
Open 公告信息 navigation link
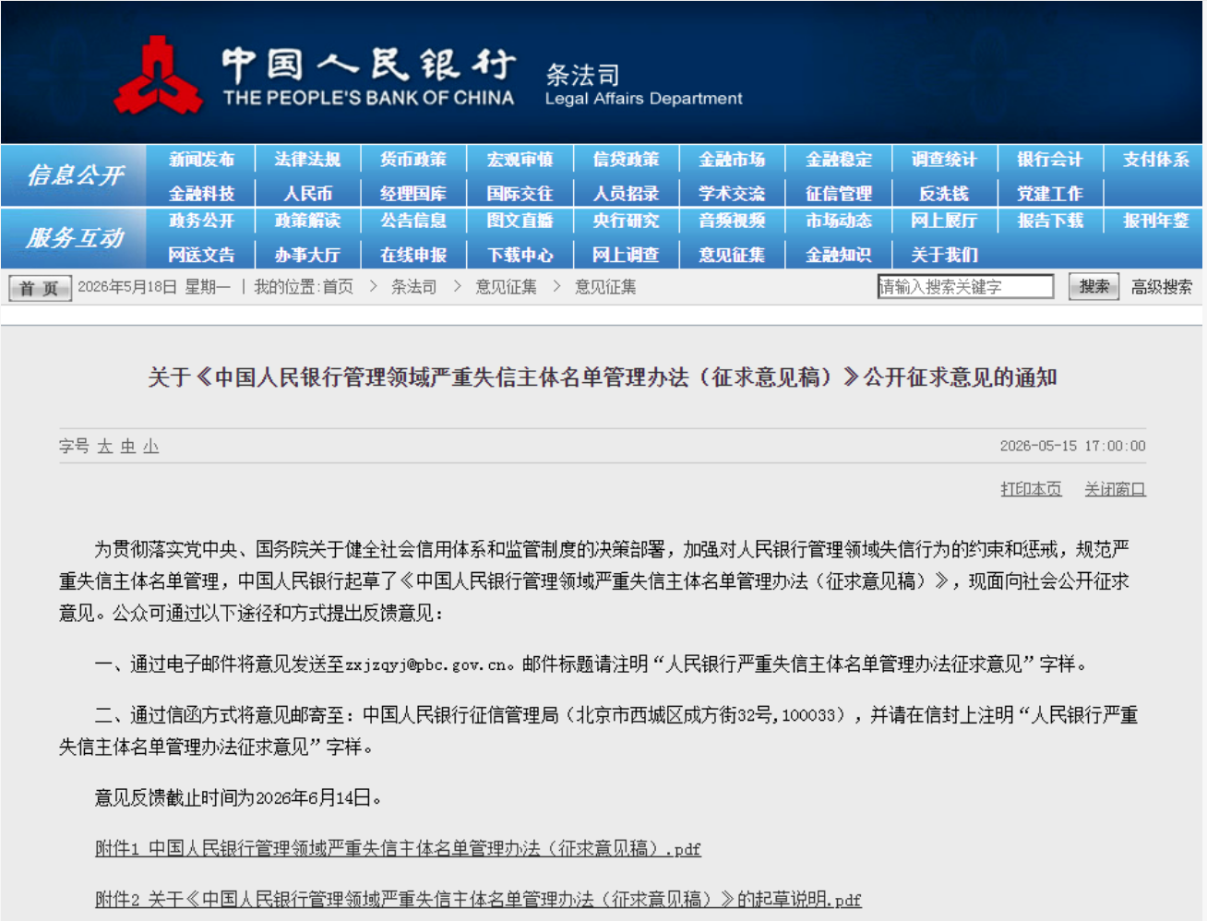pyautogui.click(x=413, y=221)
